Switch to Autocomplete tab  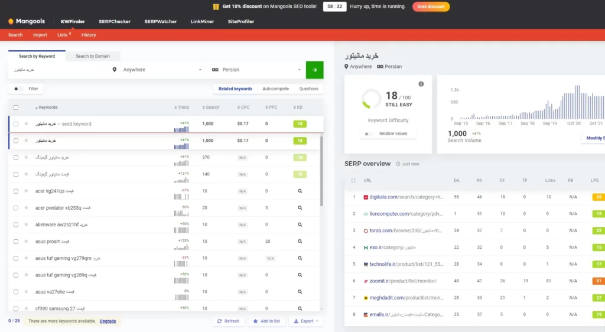pos(275,89)
